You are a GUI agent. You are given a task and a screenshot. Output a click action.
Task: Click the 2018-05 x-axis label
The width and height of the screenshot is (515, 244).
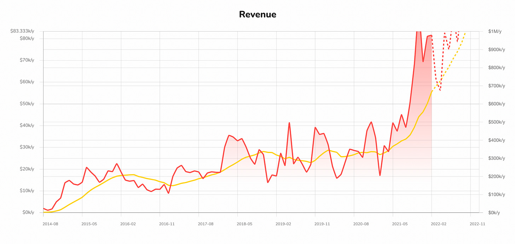[244, 224]
